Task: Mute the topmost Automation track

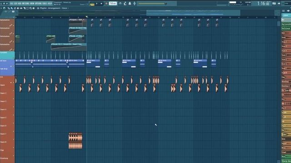Action: tap(13, 25)
